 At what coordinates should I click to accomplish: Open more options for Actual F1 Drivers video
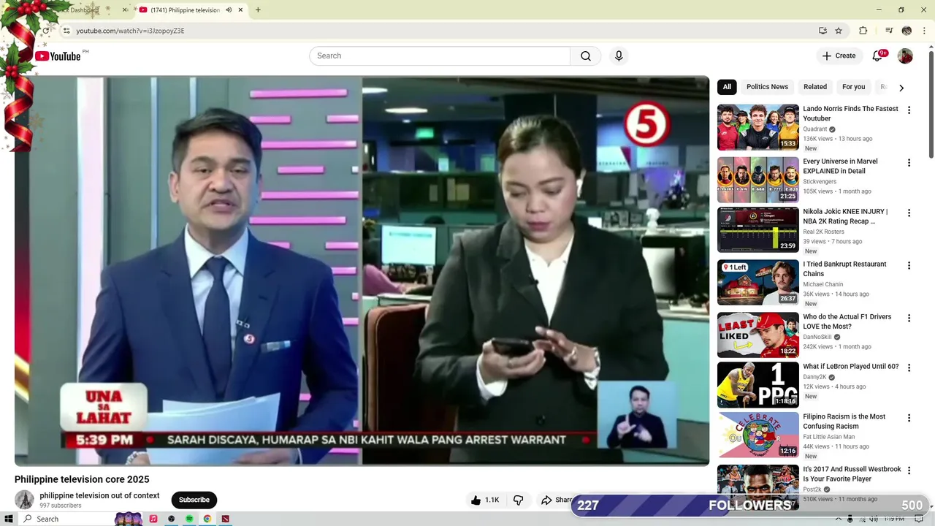[x=909, y=319]
